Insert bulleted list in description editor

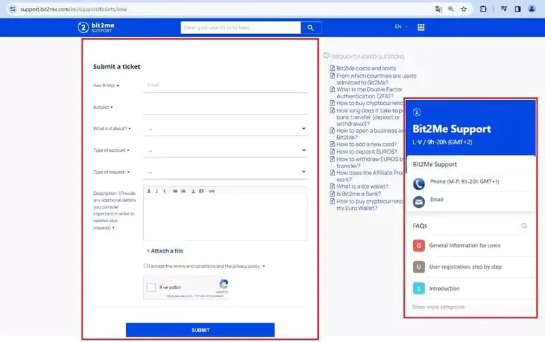coord(175,191)
